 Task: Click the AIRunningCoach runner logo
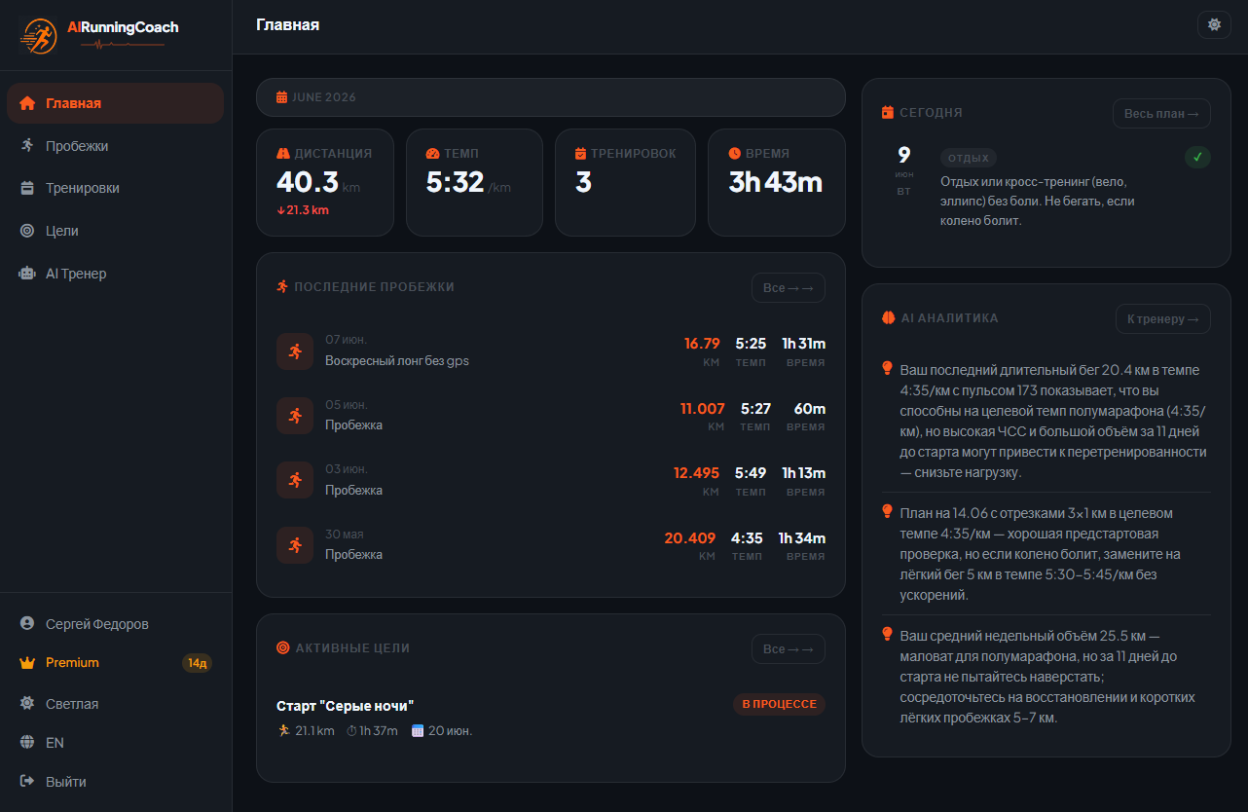coord(39,35)
